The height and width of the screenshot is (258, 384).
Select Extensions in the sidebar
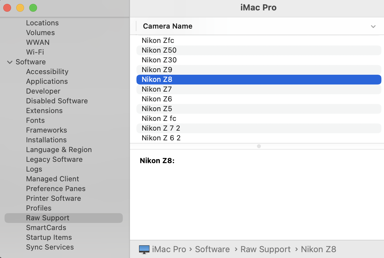pyautogui.click(x=44, y=110)
